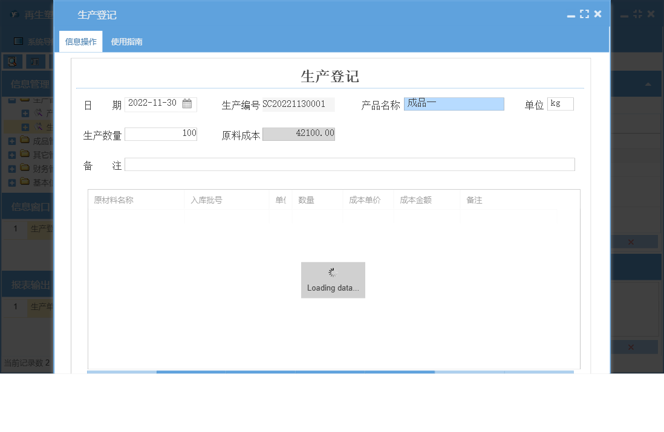The height and width of the screenshot is (432, 664).
Task: Expand the 成品管理 tree node
Action: pos(13,140)
